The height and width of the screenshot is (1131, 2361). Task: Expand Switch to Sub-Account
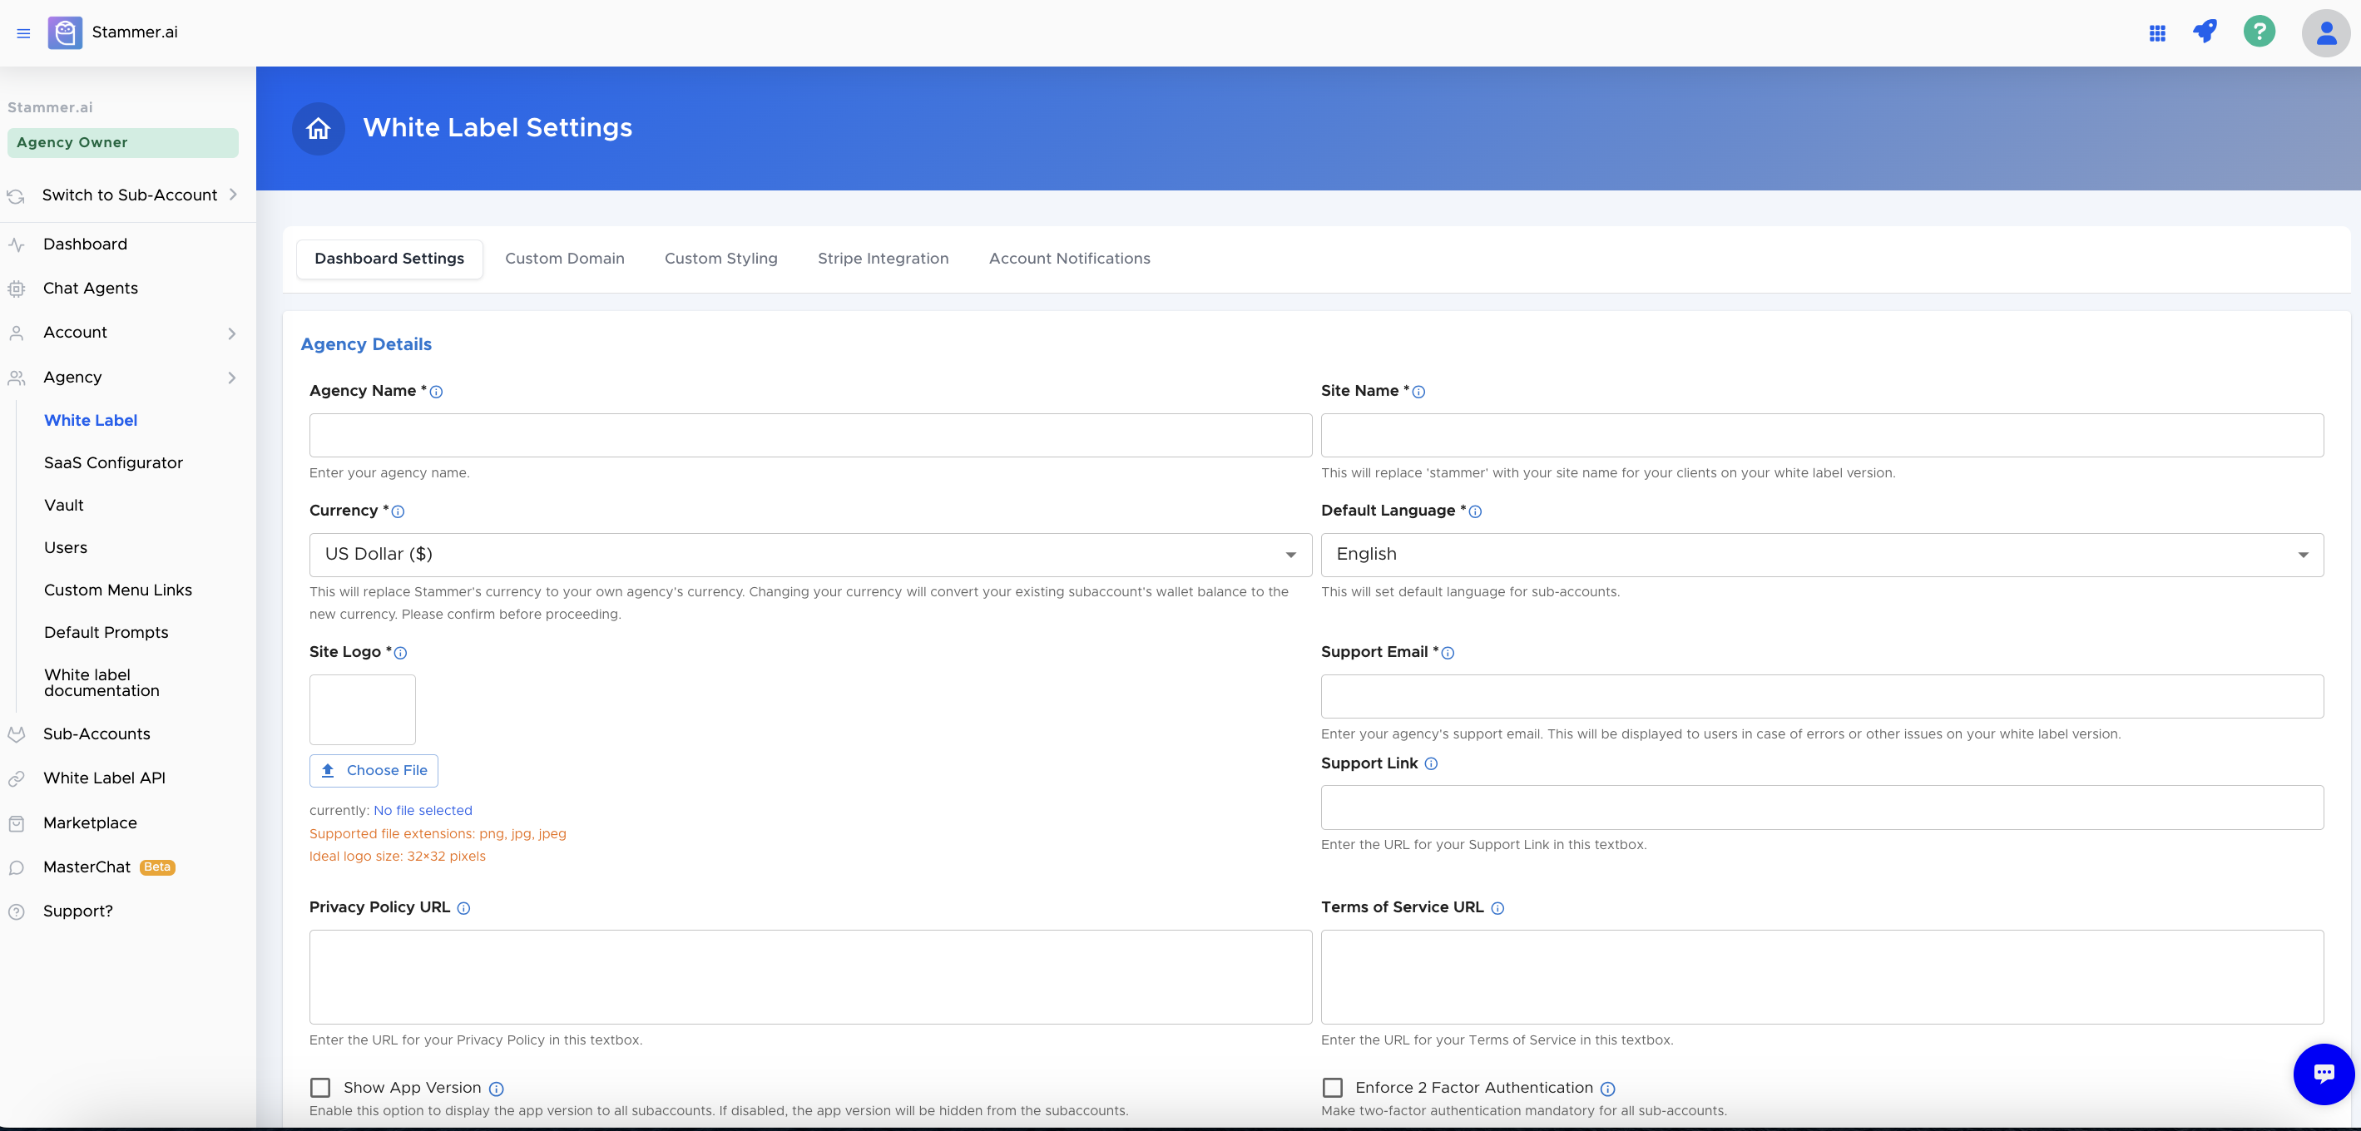[x=128, y=195]
